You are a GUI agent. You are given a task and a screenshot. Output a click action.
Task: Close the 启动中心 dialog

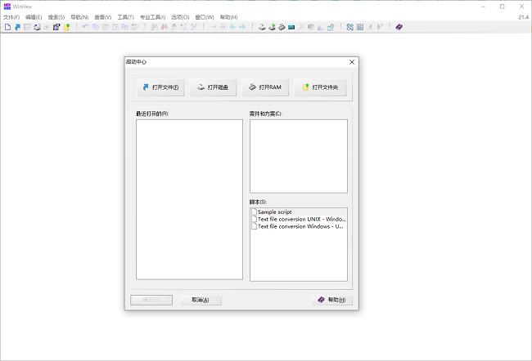pos(352,62)
